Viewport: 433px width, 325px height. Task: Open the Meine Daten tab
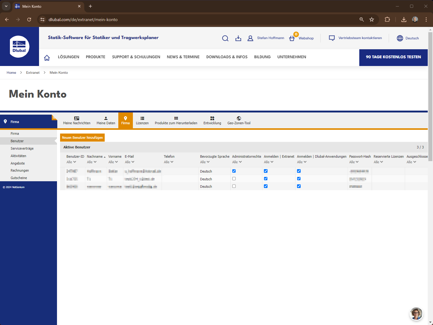[106, 121]
